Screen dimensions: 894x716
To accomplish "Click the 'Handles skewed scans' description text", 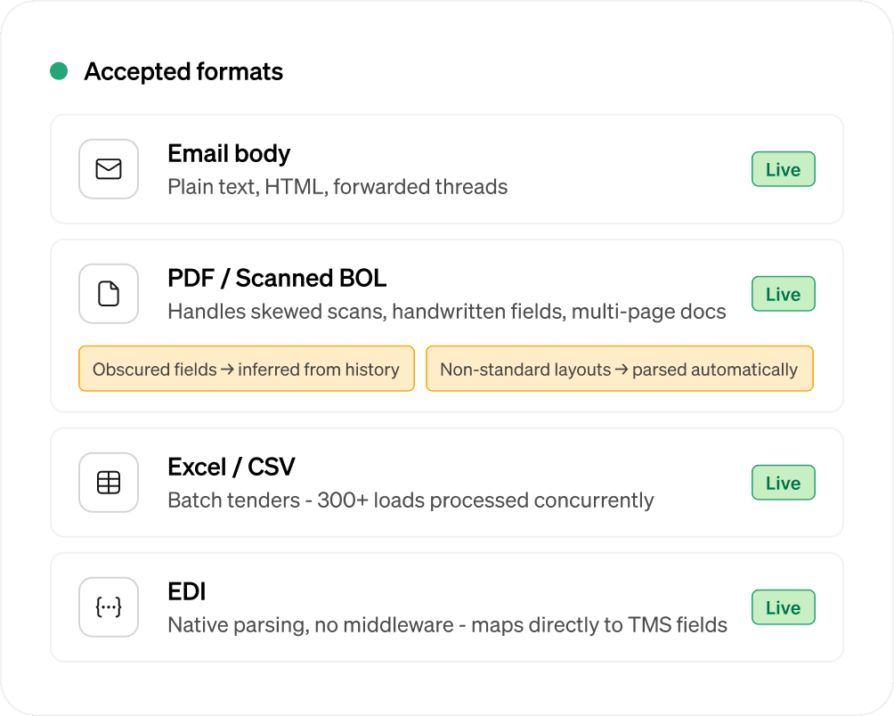I will 446,312.
